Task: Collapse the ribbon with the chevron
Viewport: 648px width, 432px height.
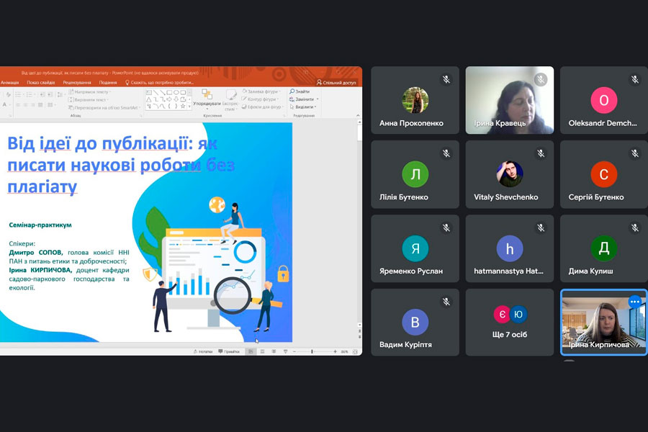Action: pyautogui.click(x=358, y=116)
